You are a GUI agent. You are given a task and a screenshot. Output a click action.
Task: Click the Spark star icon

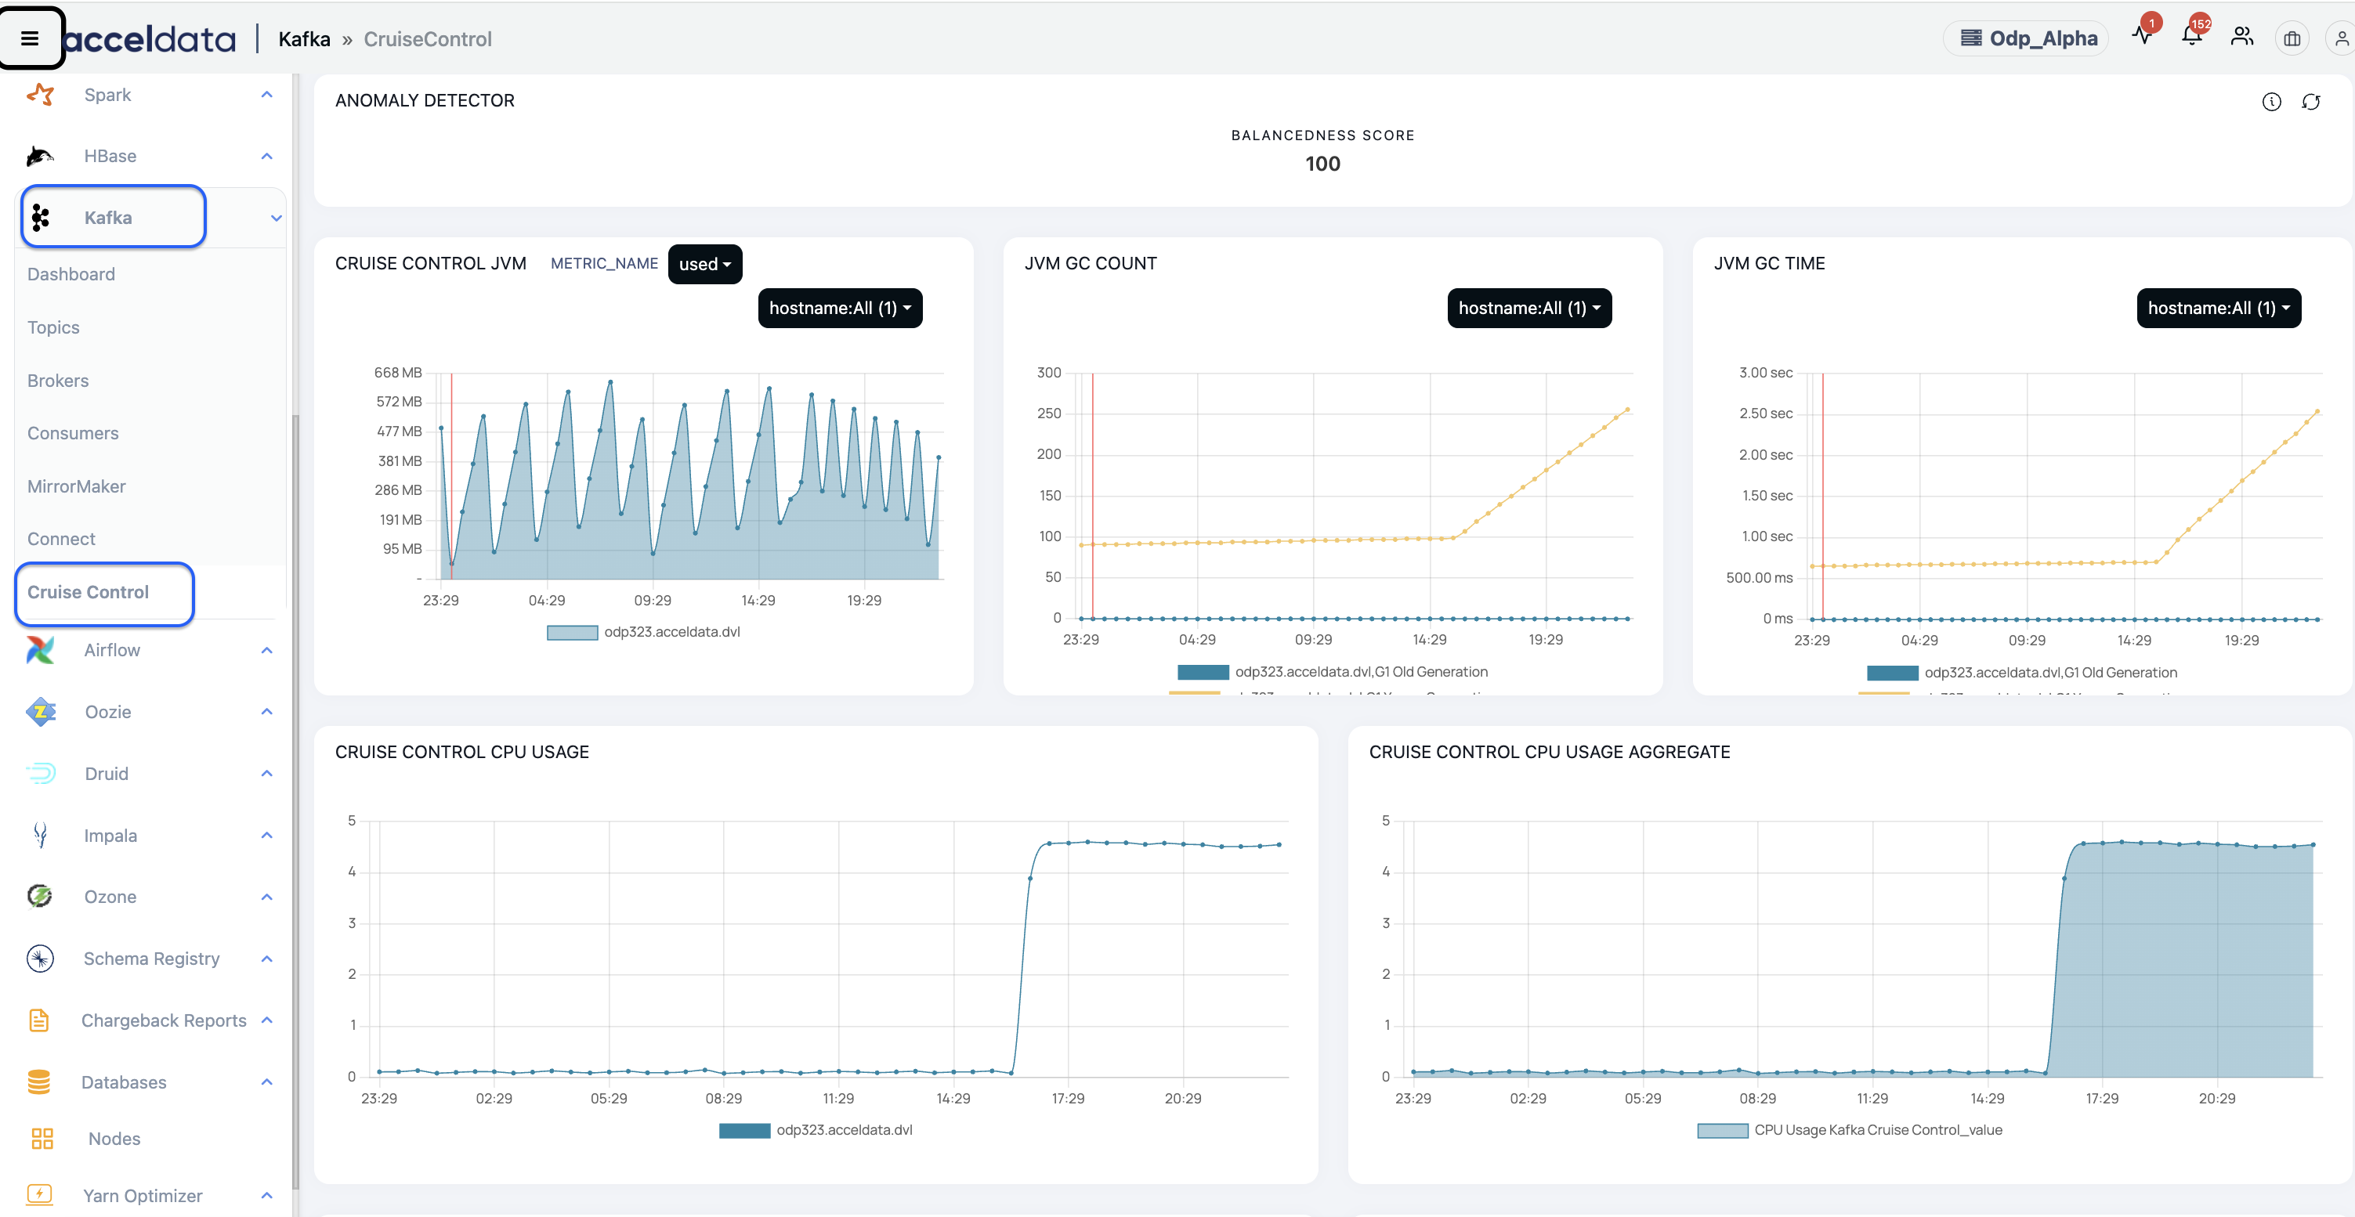40,94
